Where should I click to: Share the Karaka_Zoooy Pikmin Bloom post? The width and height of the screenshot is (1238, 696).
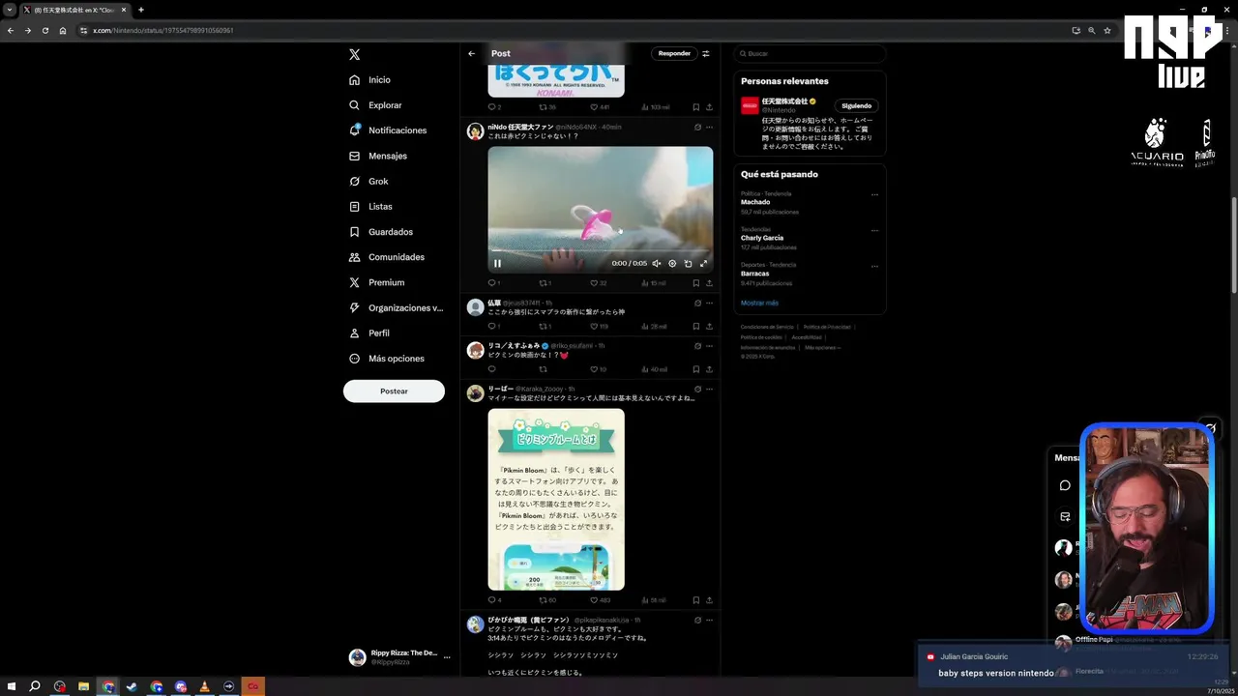pyautogui.click(x=709, y=600)
